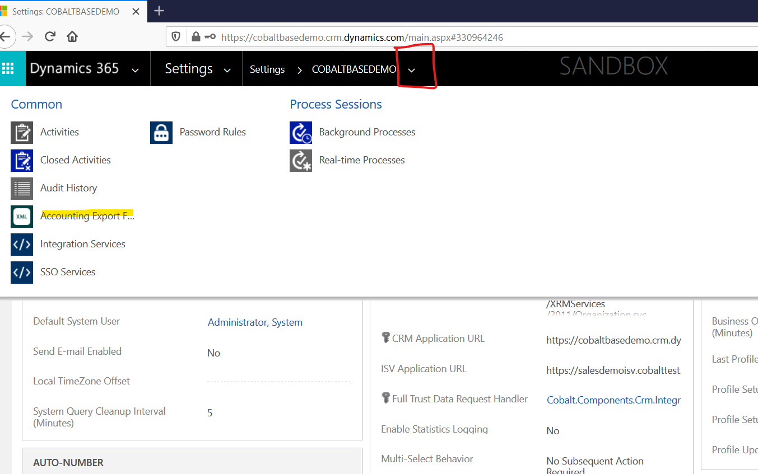Screen dimensions: 758x474
Task: Open the SSO Services menu entry
Action: pos(68,272)
